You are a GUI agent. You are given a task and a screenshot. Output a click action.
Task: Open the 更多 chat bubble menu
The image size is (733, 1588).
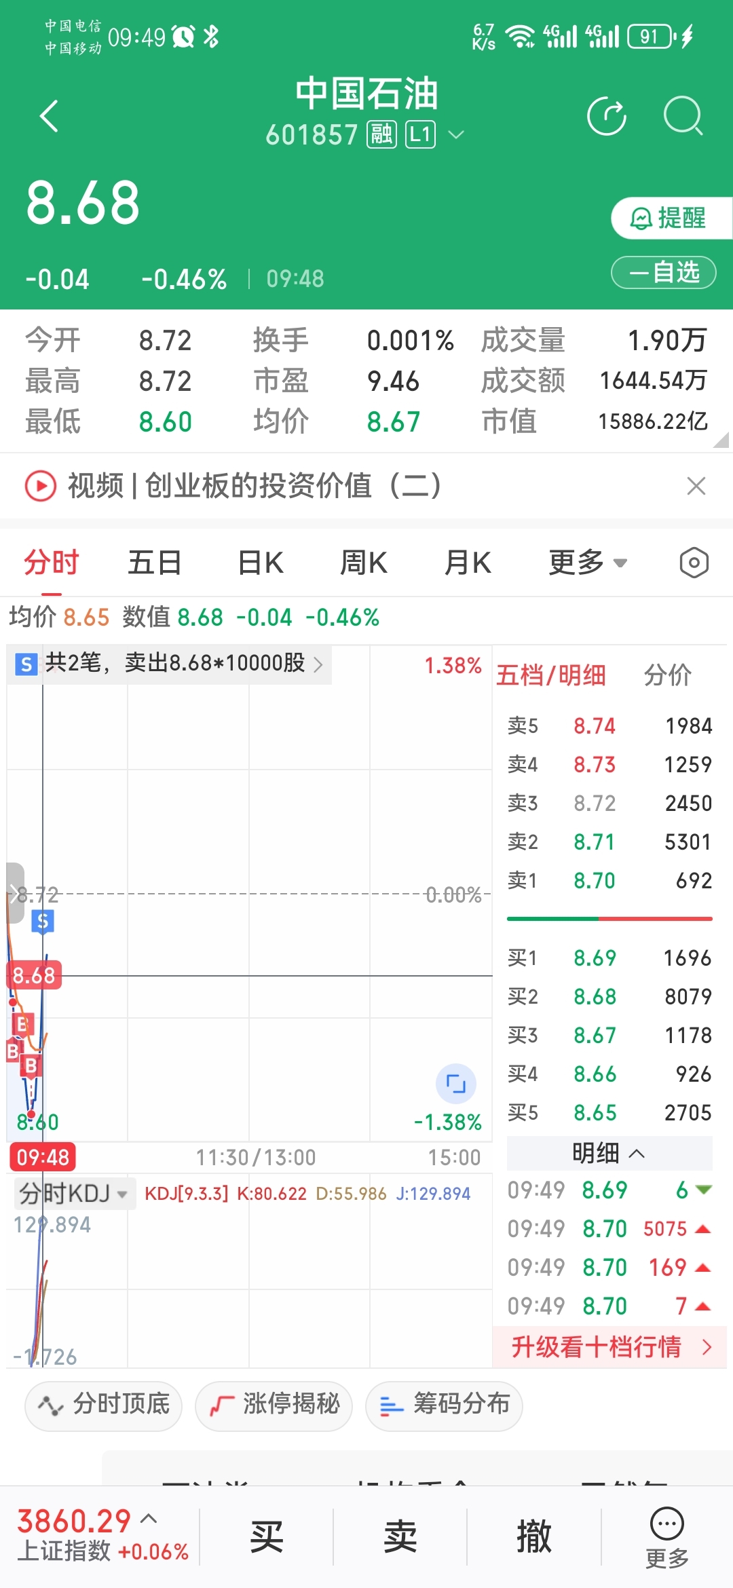[x=667, y=1538]
